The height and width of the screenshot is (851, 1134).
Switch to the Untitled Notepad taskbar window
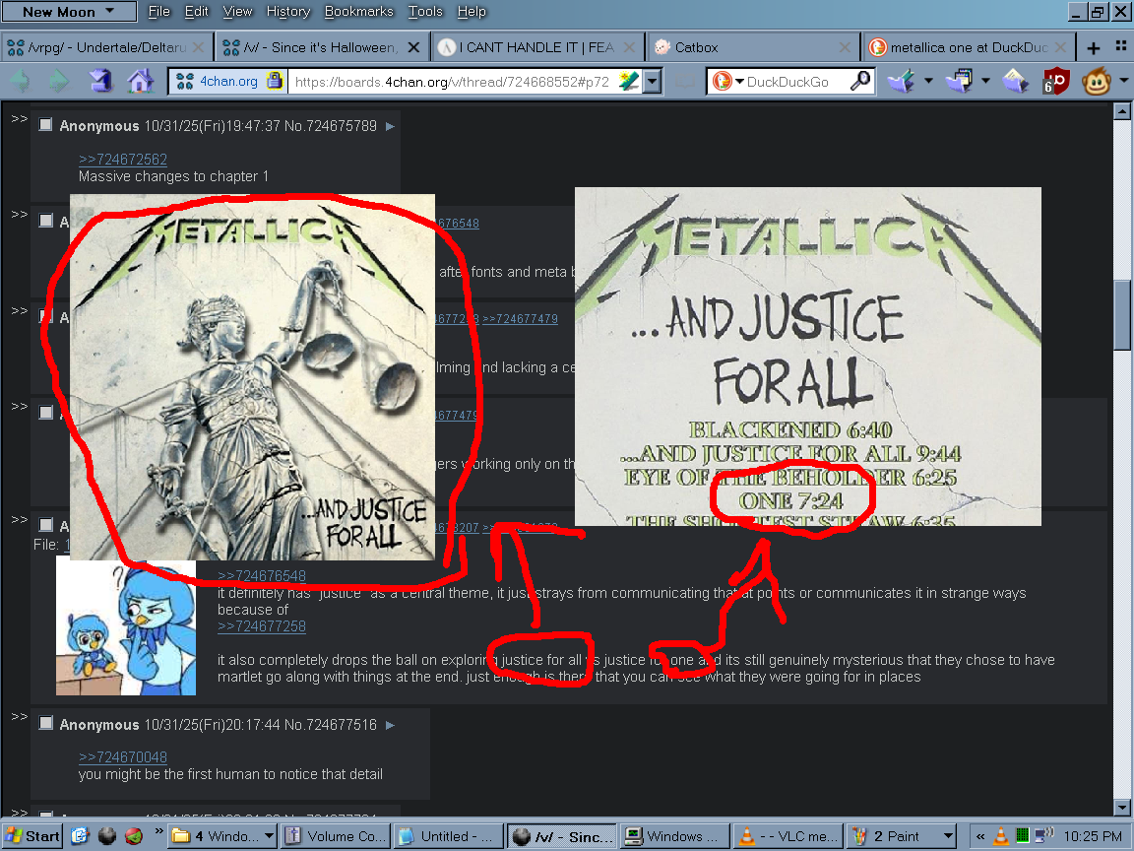[449, 836]
